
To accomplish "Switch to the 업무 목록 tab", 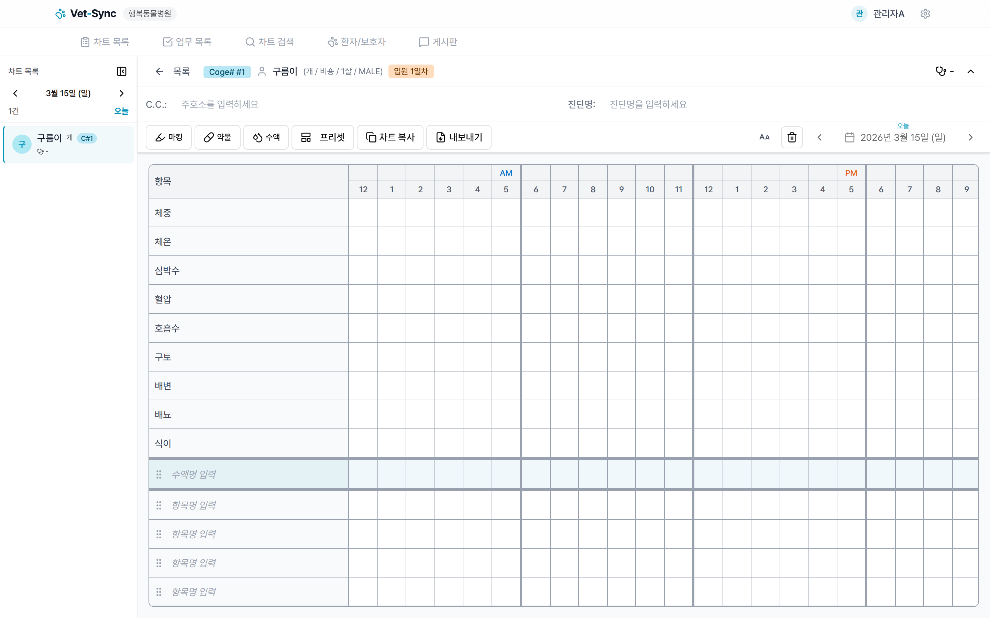I will coord(187,41).
